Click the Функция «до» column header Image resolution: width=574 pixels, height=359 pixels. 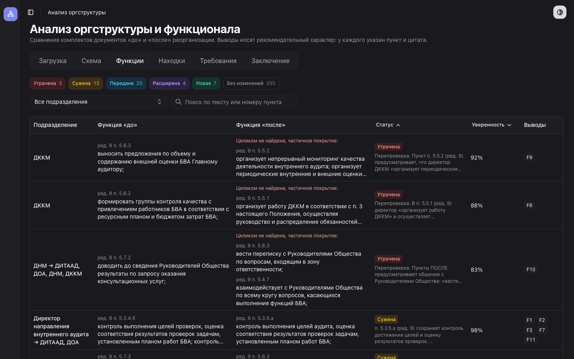(x=118, y=125)
